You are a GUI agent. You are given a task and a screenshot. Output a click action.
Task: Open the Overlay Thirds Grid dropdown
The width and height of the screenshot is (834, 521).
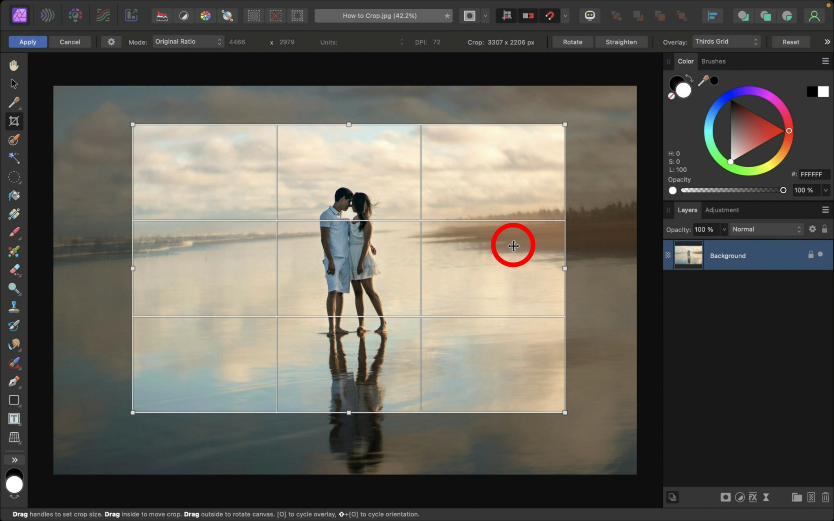[726, 42]
